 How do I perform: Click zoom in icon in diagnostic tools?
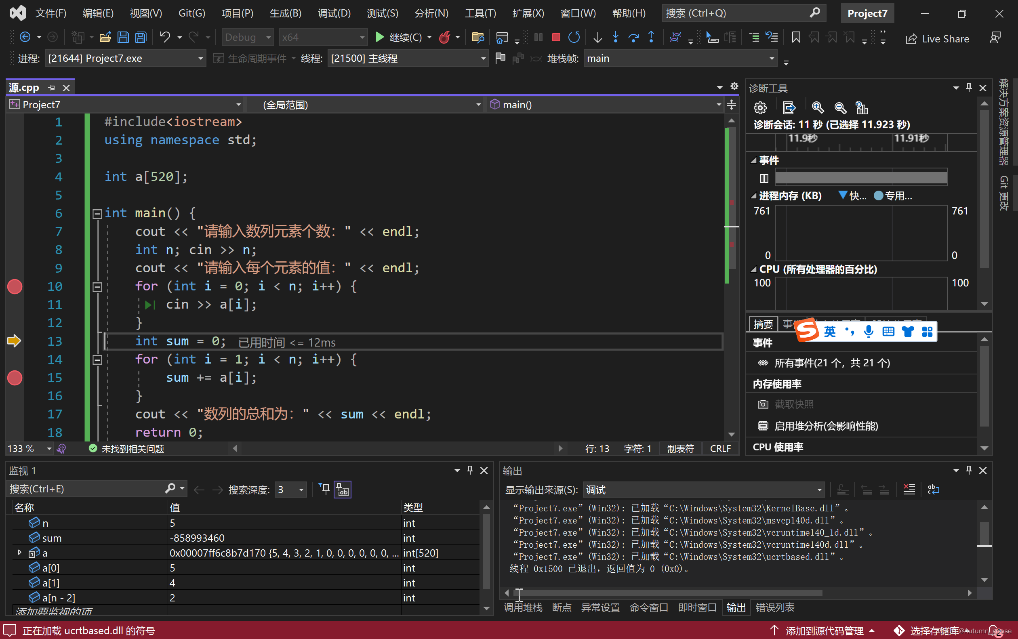pos(818,108)
